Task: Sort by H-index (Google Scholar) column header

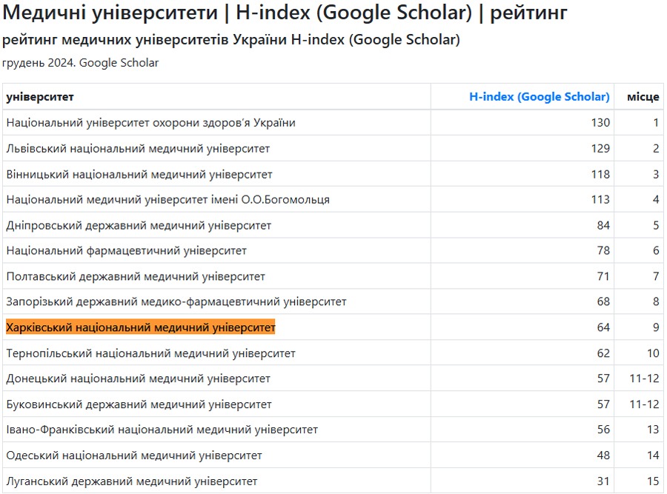Action: 539,97
